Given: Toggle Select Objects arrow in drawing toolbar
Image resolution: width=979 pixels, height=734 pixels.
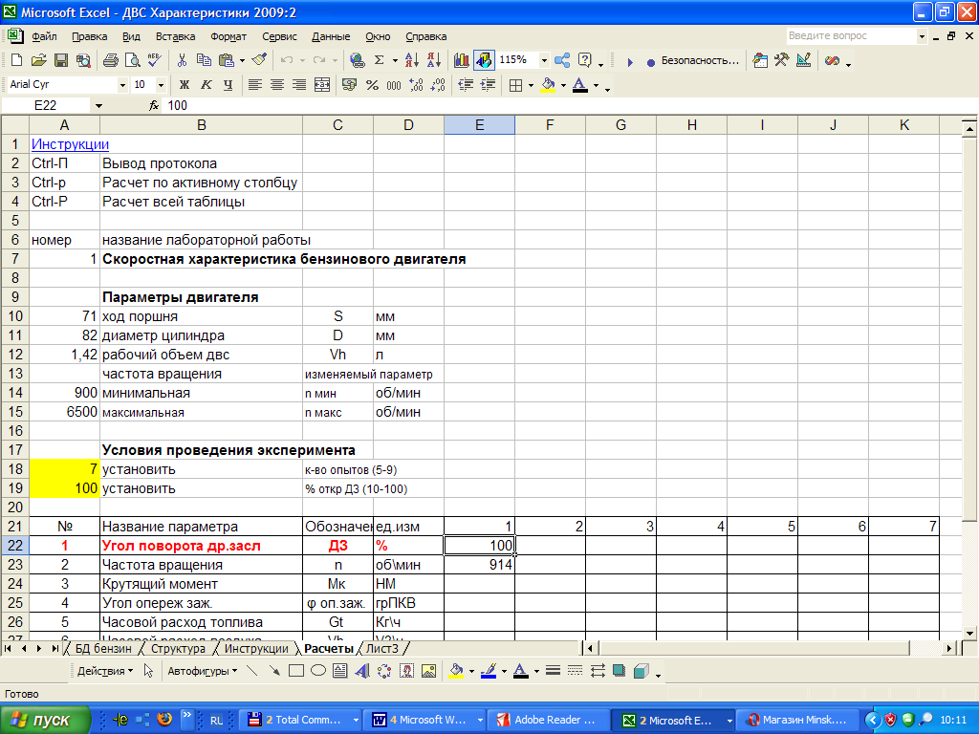Looking at the screenshot, I should click(148, 671).
